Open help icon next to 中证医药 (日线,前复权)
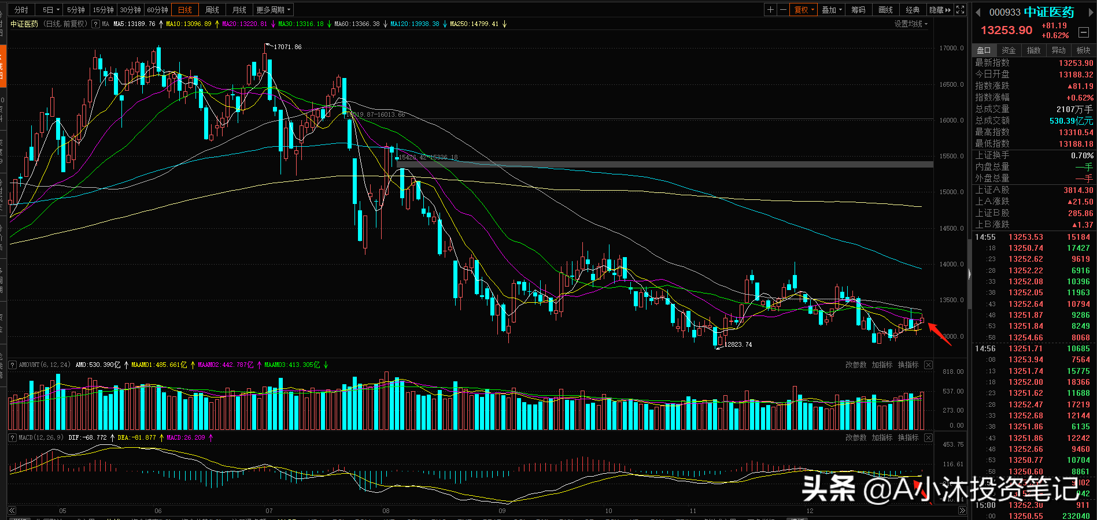This screenshot has height=520, width=1097. coord(96,24)
